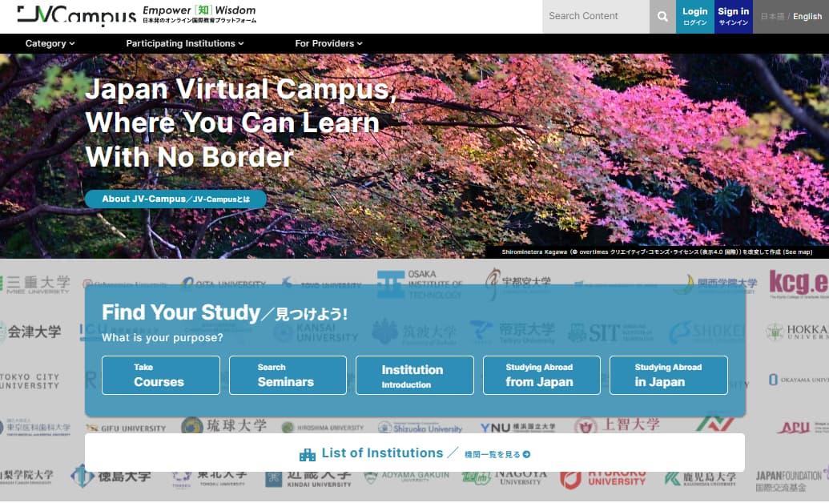The width and height of the screenshot is (829, 503).
Task: Expand the Category dropdown menu
Action: 50,43
